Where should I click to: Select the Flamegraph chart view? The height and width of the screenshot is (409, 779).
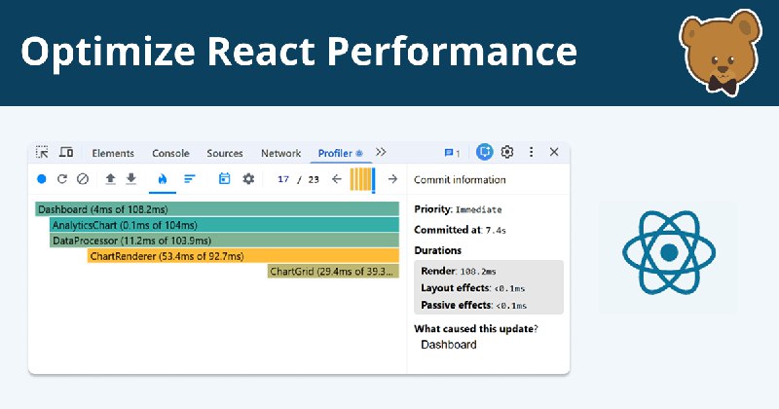163,179
